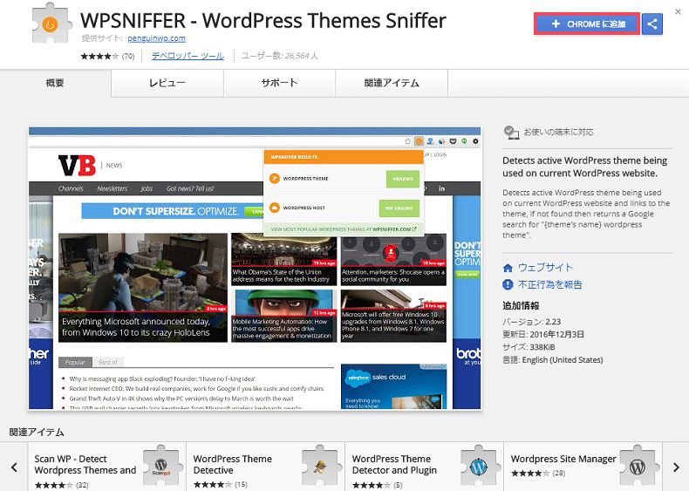This screenshot has width=689, height=491.
Task: Add extension via CHROME に追加 button
Action: [x=587, y=24]
